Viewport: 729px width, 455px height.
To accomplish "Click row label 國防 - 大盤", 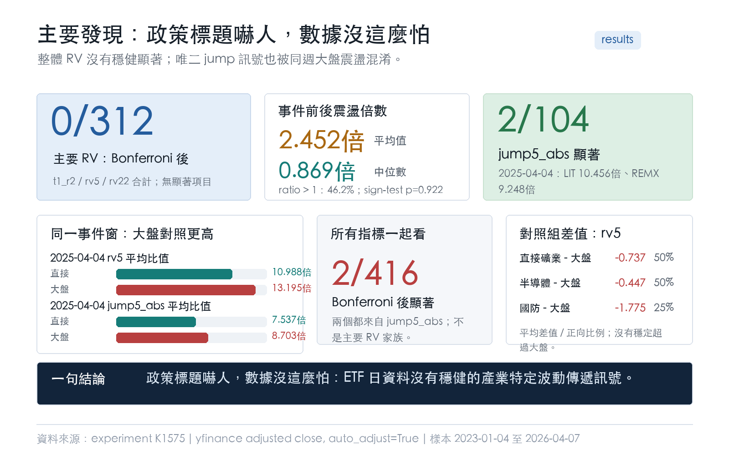I will pyautogui.click(x=545, y=308).
